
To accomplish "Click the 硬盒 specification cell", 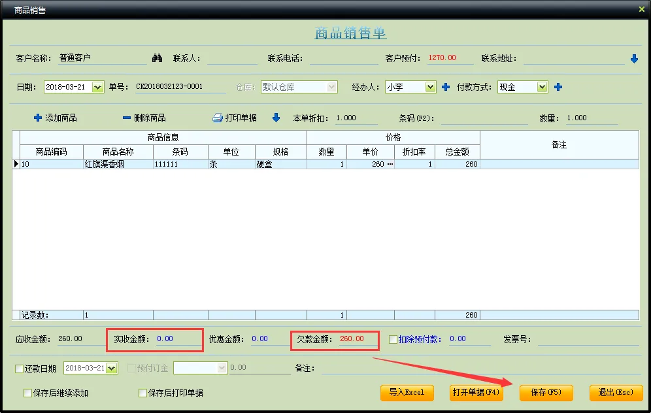I will coord(281,164).
